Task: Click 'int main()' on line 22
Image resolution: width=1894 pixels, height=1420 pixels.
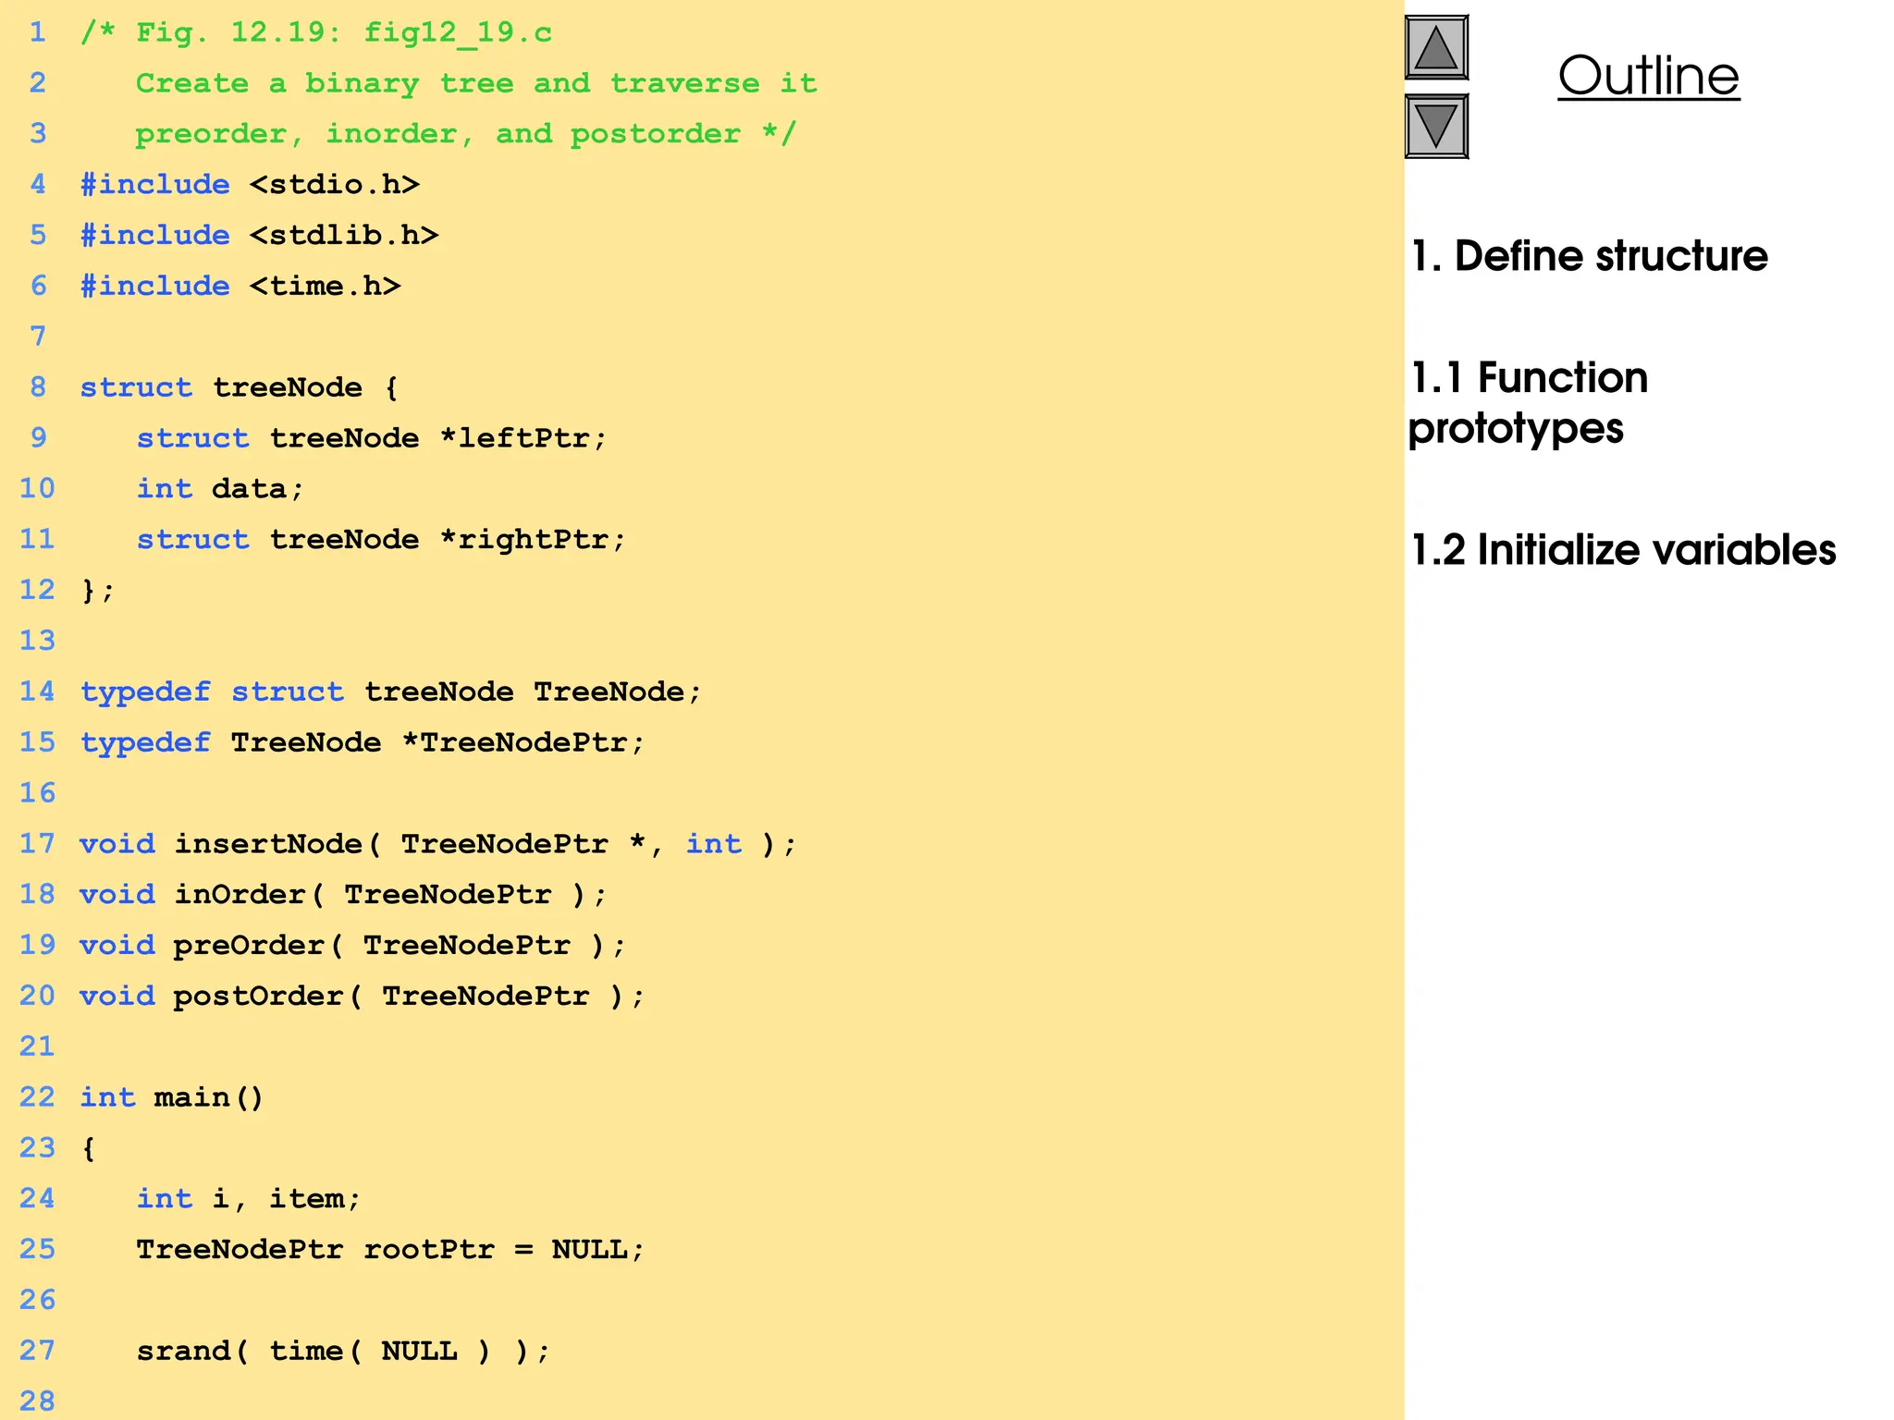Action: [172, 1097]
